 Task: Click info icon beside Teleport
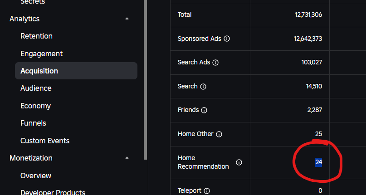[x=207, y=191]
